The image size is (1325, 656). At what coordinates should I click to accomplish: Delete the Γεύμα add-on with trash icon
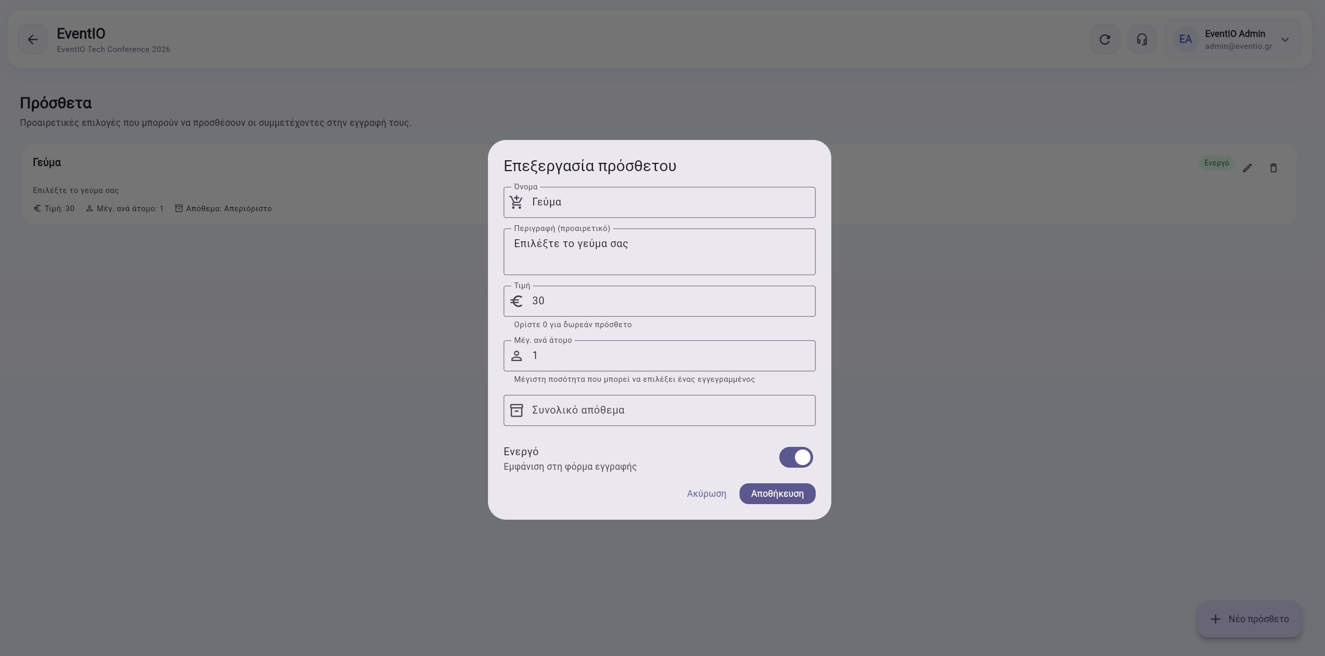tap(1273, 168)
